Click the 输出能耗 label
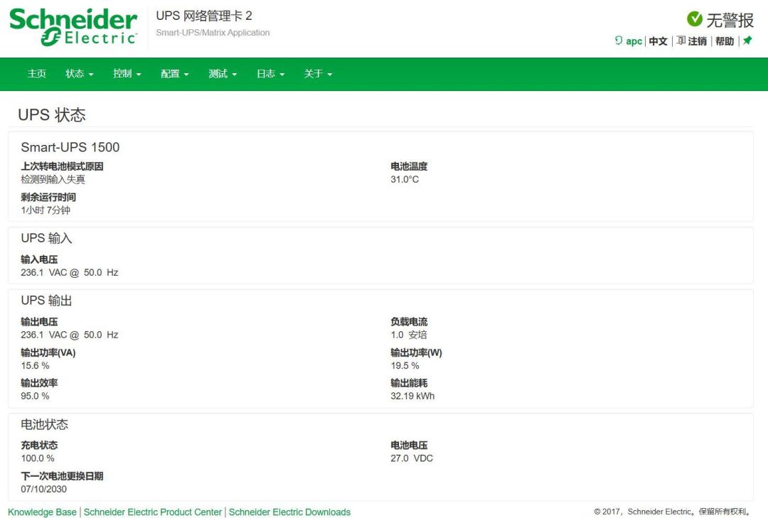Viewport: 768px width, 518px height. pyautogui.click(x=409, y=383)
